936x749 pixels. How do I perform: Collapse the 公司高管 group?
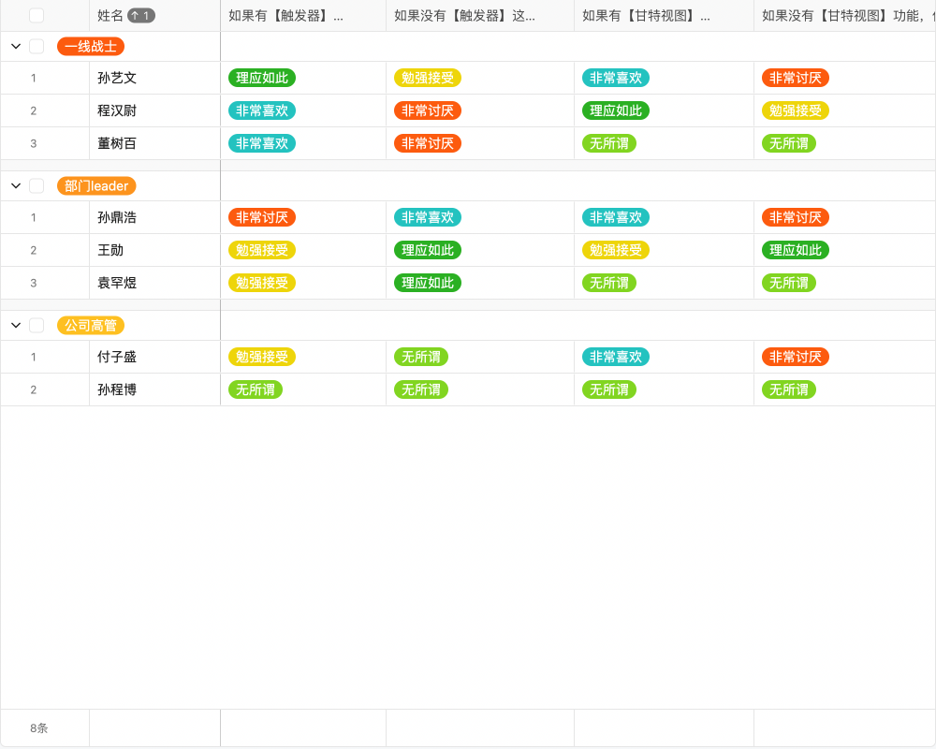[x=16, y=326]
